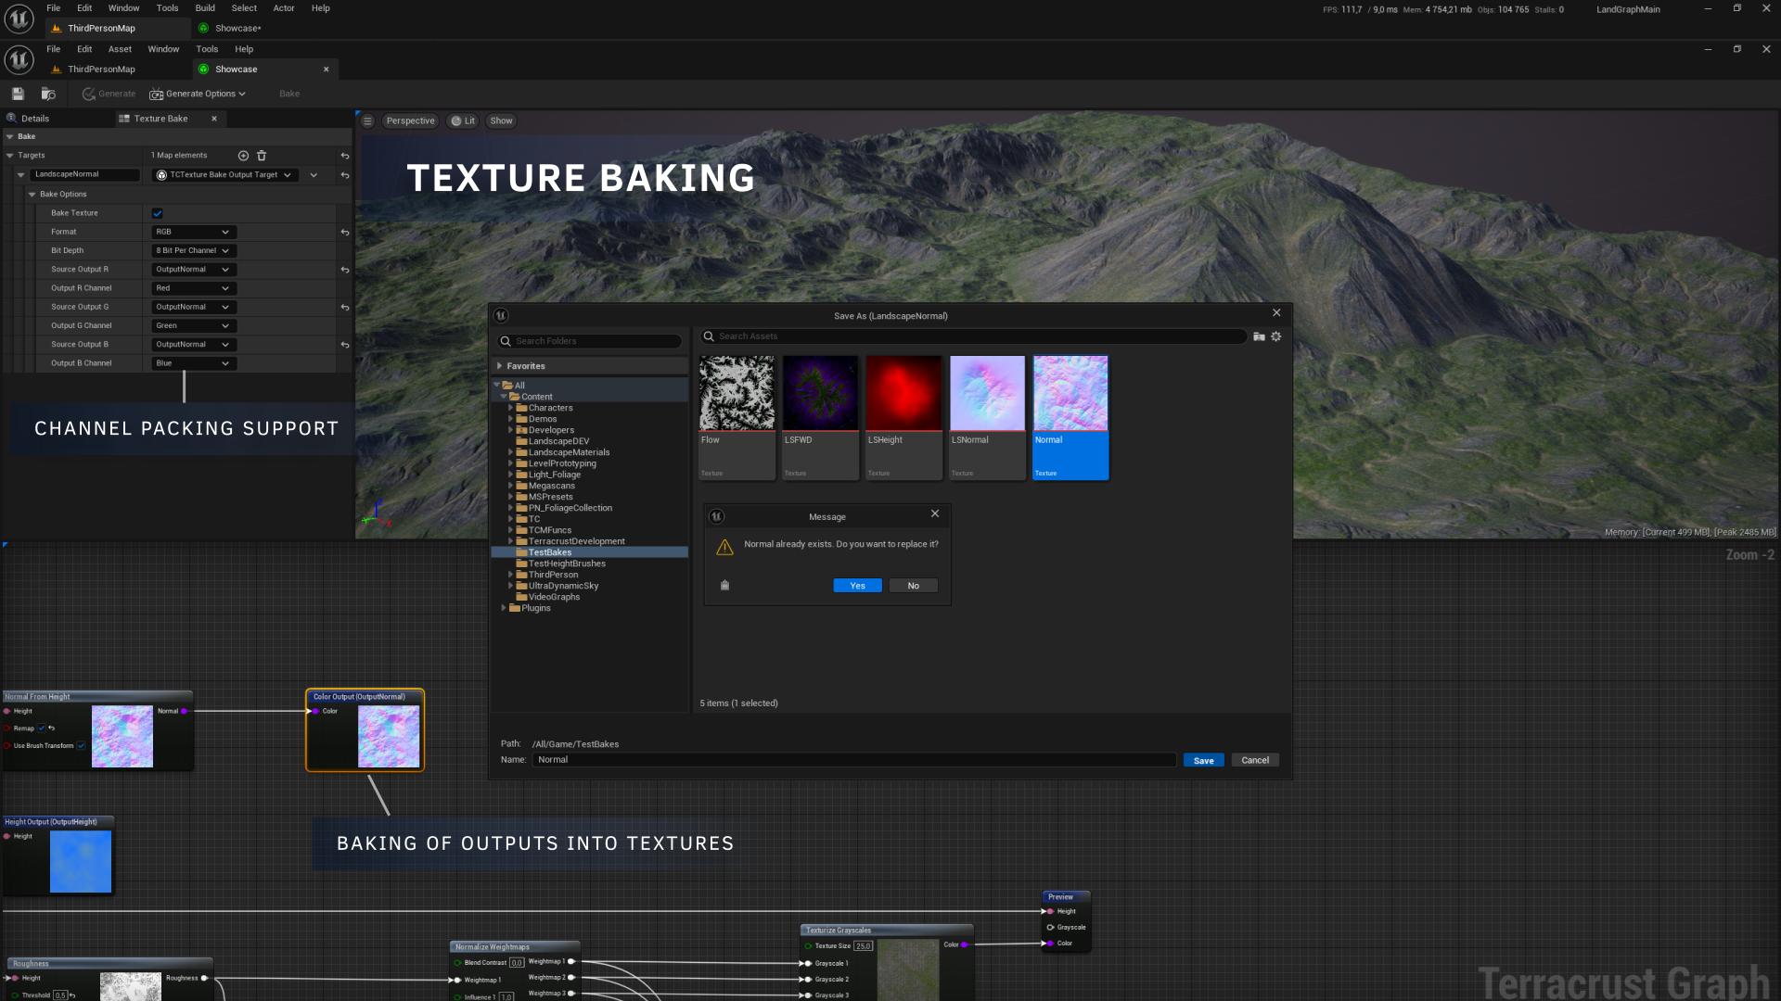Click the Name input field containing Normal

coord(853,760)
